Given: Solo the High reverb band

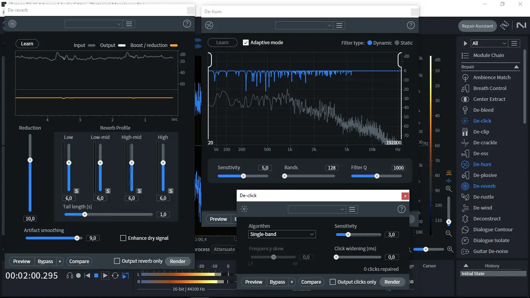Looking at the screenshot, I should [x=171, y=191].
